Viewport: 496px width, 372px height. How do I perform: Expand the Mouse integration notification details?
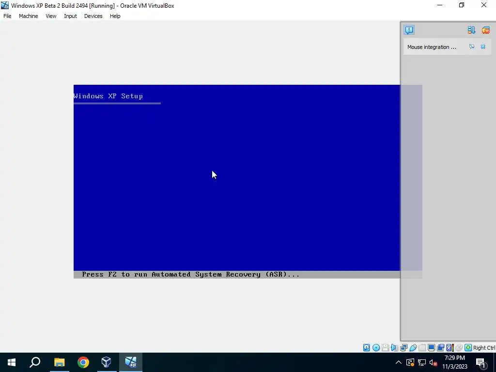click(x=472, y=47)
